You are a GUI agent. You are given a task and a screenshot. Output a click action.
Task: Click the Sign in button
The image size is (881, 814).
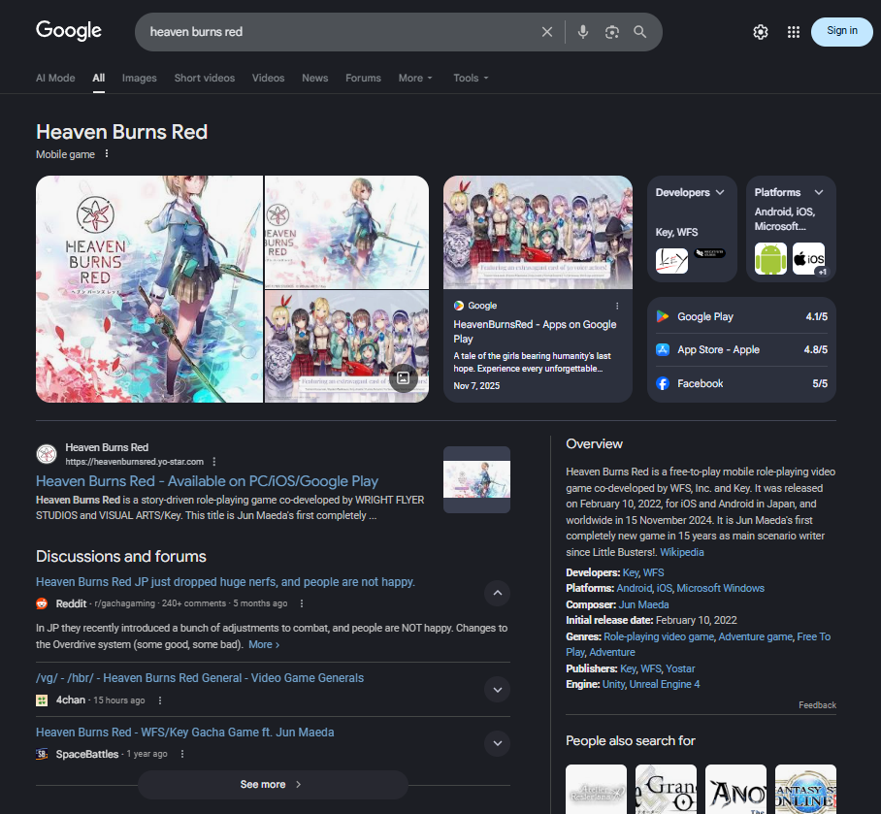click(841, 31)
